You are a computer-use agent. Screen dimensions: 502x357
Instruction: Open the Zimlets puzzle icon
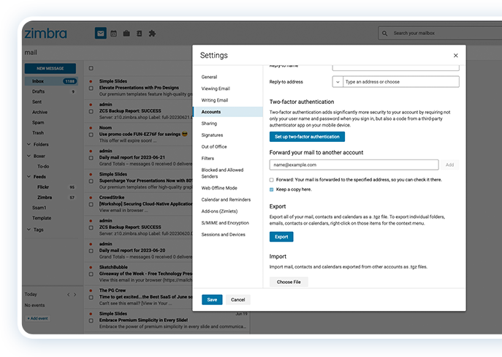(152, 34)
